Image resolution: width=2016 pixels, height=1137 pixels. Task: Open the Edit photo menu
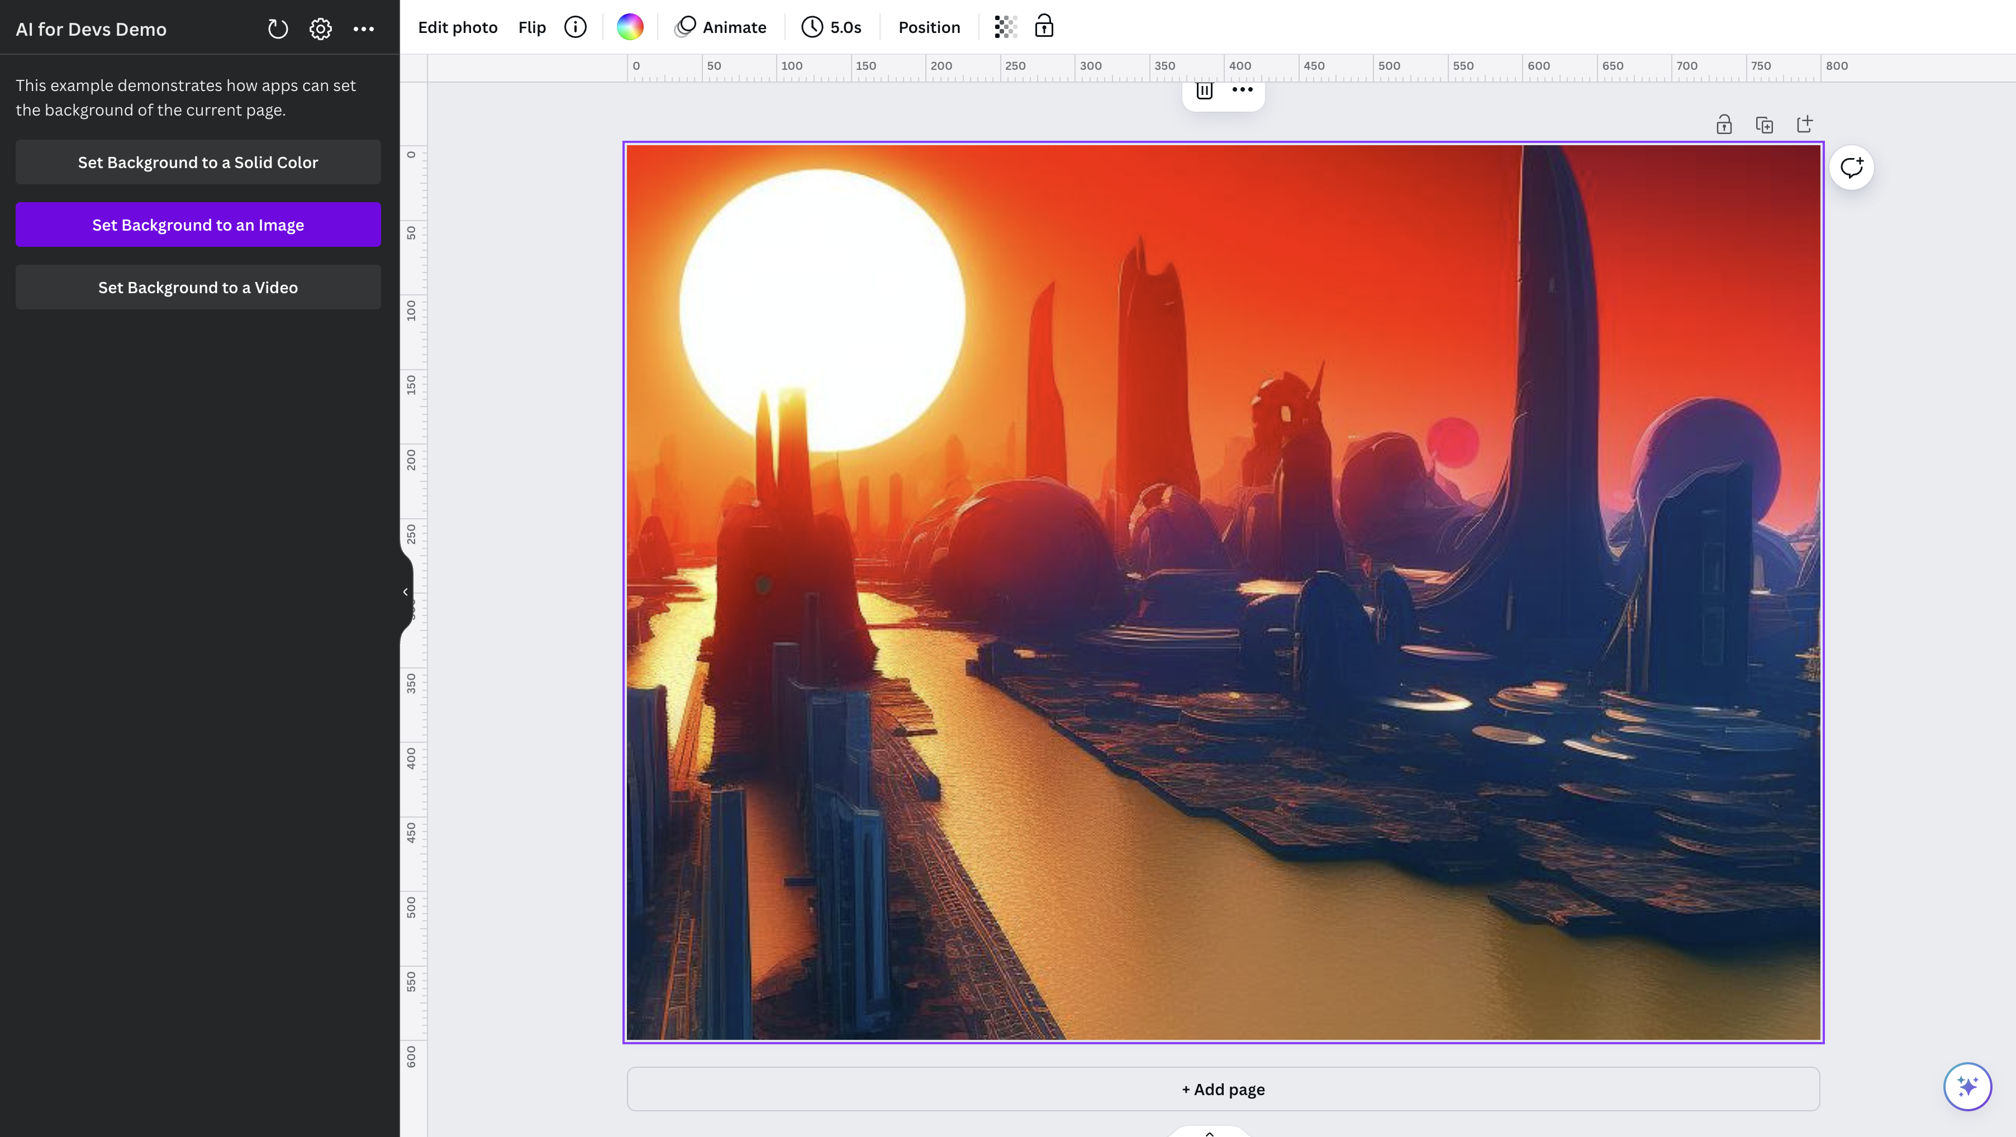pyautogui.click(x=458, y=27)
